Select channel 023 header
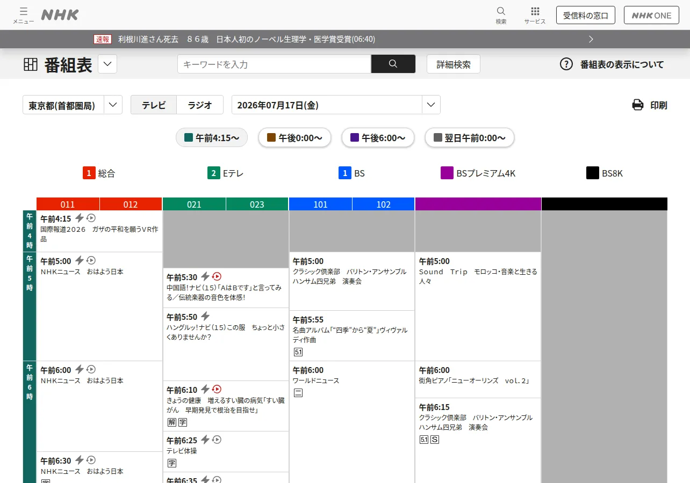 click(257, 204)
